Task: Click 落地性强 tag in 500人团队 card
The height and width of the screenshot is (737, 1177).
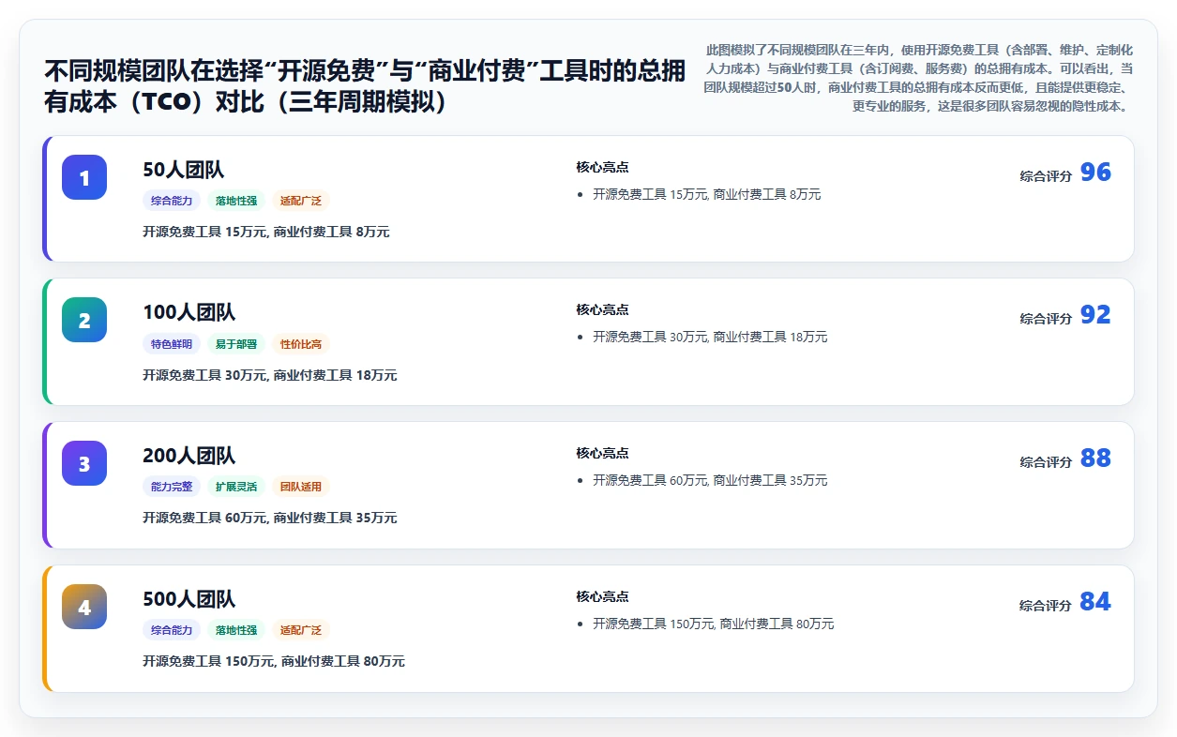Action: [x=236, y=630]
